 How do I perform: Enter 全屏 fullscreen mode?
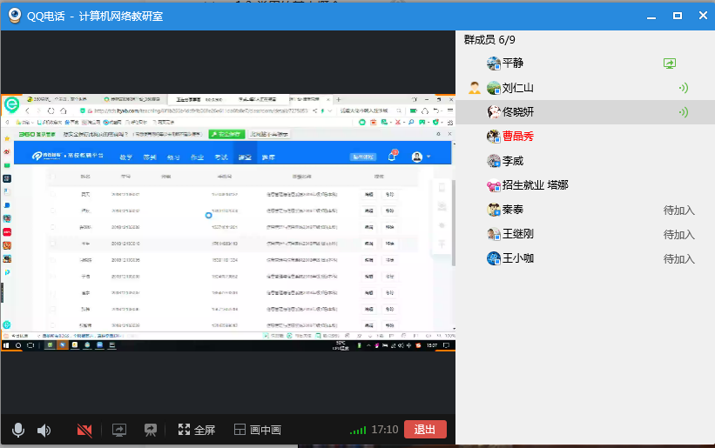tap(196, 430)
